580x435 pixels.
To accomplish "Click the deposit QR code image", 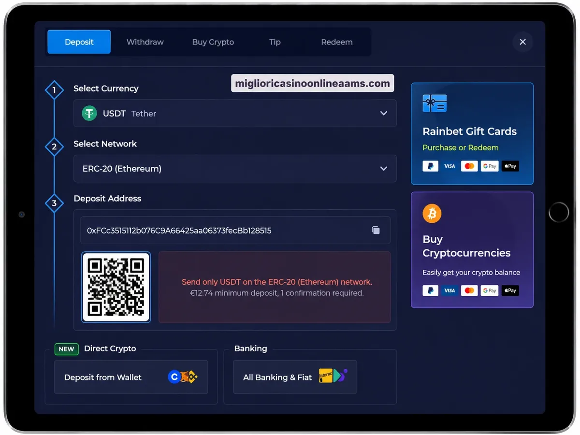I will [116, 287].
